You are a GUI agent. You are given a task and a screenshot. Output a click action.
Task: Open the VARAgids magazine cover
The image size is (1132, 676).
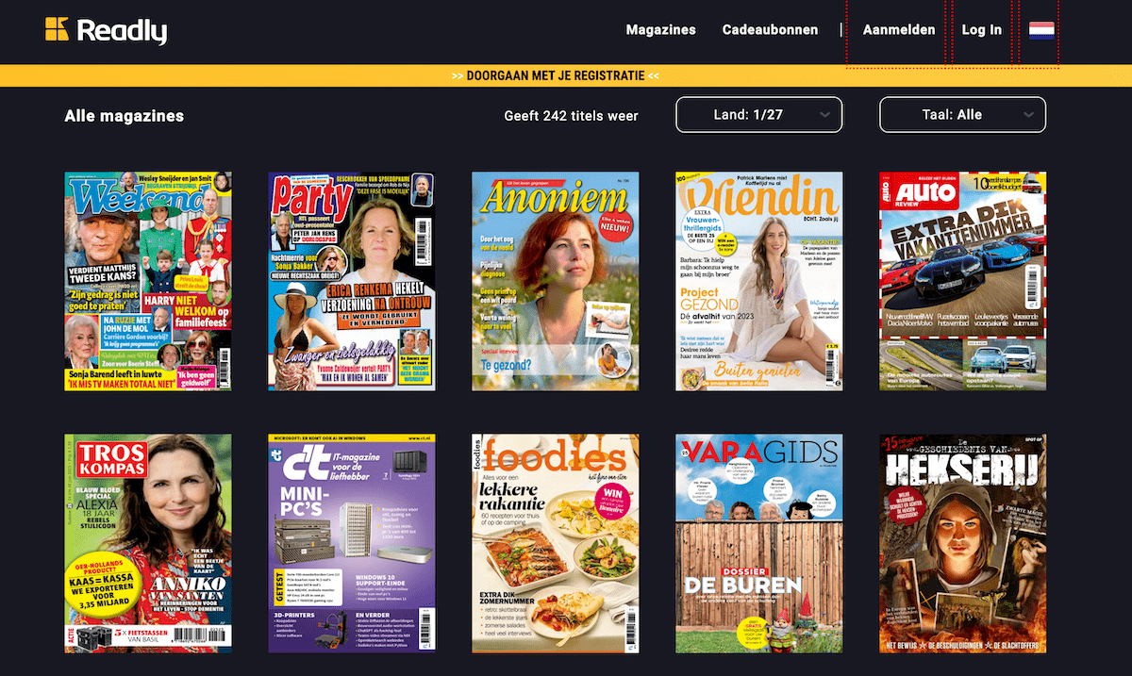(x=759, y=543)
